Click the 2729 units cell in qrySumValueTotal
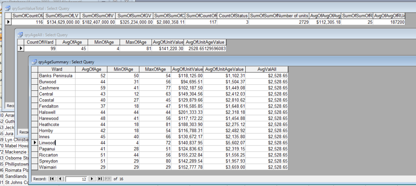This screenshot has width=416, height=186. coord(279,22)
